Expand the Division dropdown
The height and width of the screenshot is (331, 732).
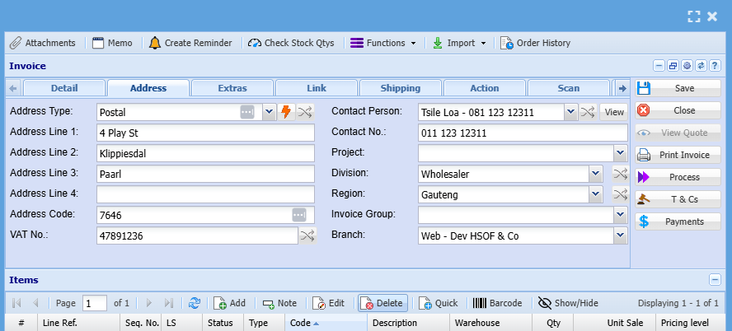pos(595,174)
